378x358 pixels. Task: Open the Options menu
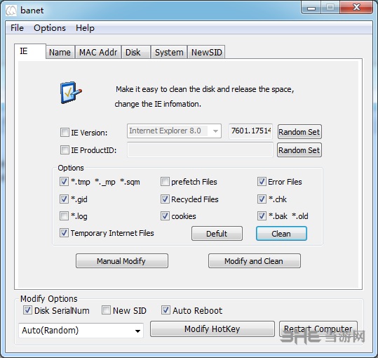(x=50, y=28)
